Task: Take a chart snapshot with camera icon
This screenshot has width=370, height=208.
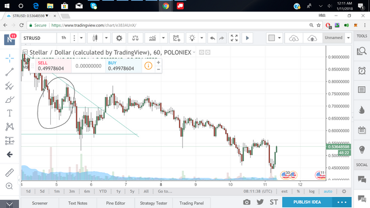Action: (x=247, y=202)
